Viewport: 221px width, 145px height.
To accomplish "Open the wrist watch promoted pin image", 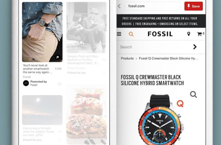I will [42, 32].
